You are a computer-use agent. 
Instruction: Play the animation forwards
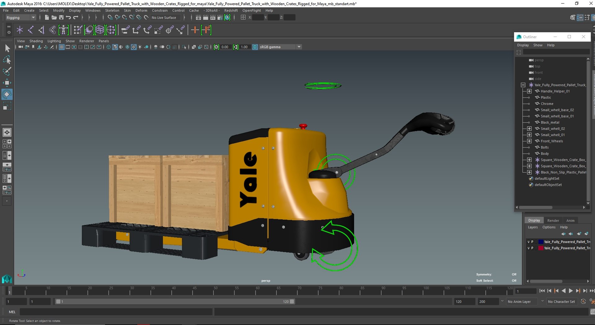click(x=571, y=291)
